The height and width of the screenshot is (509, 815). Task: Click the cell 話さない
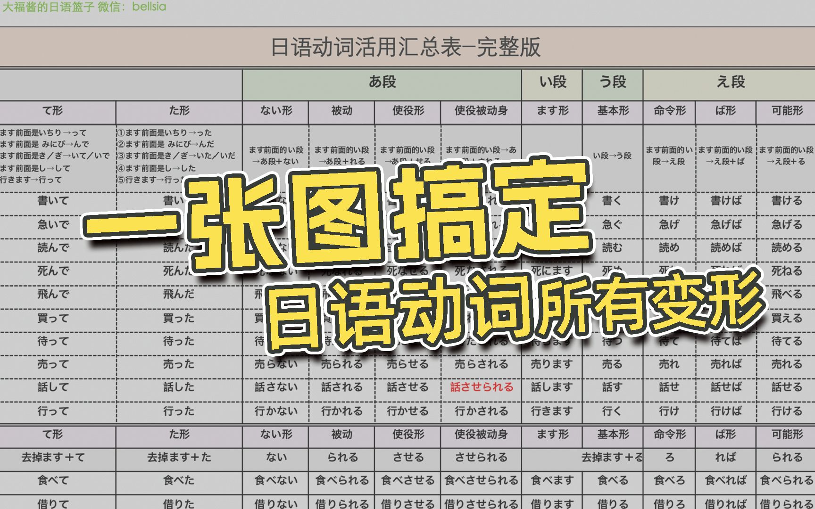click(x=276, y=387)
